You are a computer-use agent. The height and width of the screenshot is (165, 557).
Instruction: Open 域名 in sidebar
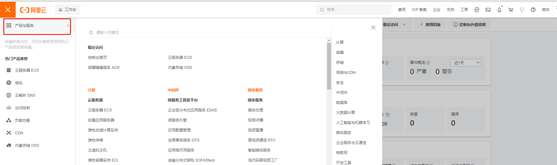(19, 83)
